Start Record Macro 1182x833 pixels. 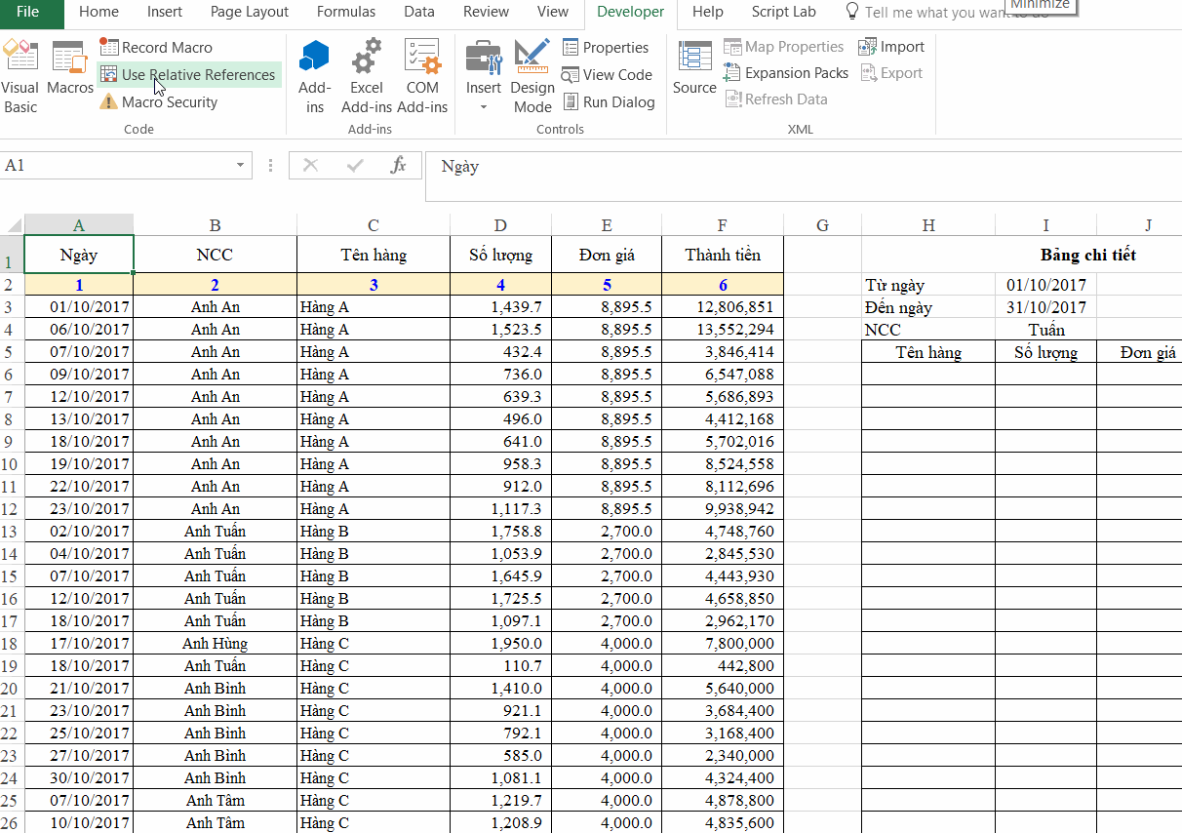[x=156, y=47]
